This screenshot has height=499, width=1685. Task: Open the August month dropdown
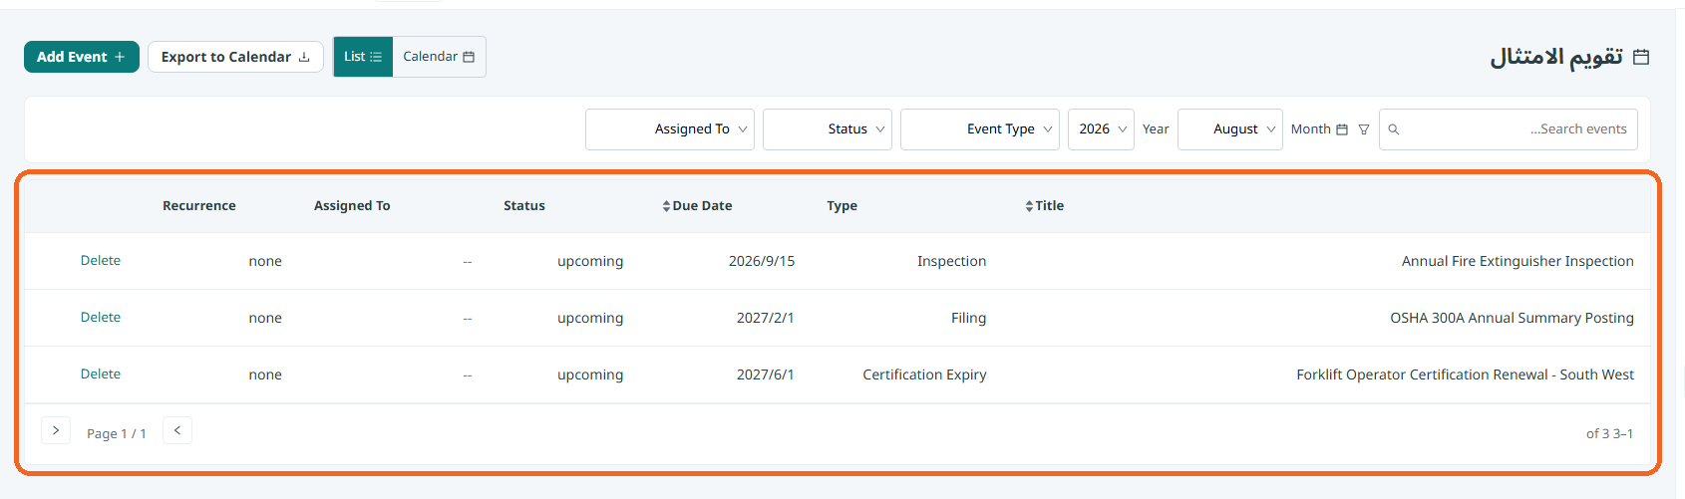1230,129
